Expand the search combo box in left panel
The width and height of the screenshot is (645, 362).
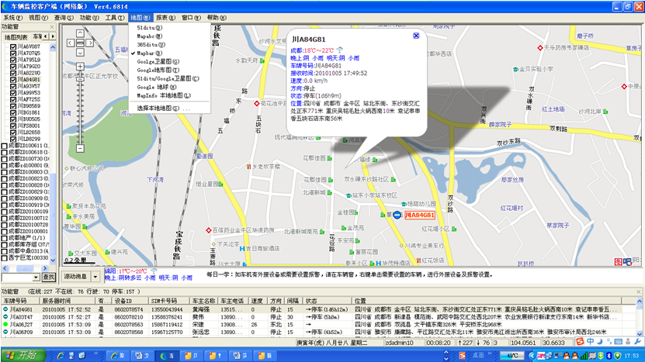(36, 277)
